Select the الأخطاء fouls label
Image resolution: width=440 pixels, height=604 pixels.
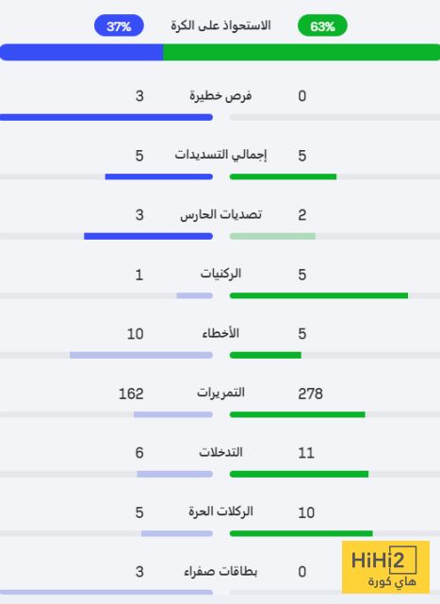point(220,333)
